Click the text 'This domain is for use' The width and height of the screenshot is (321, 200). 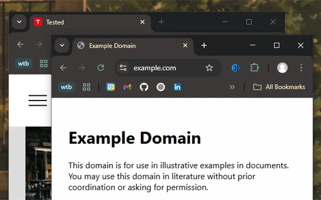(x=108, y=165)
